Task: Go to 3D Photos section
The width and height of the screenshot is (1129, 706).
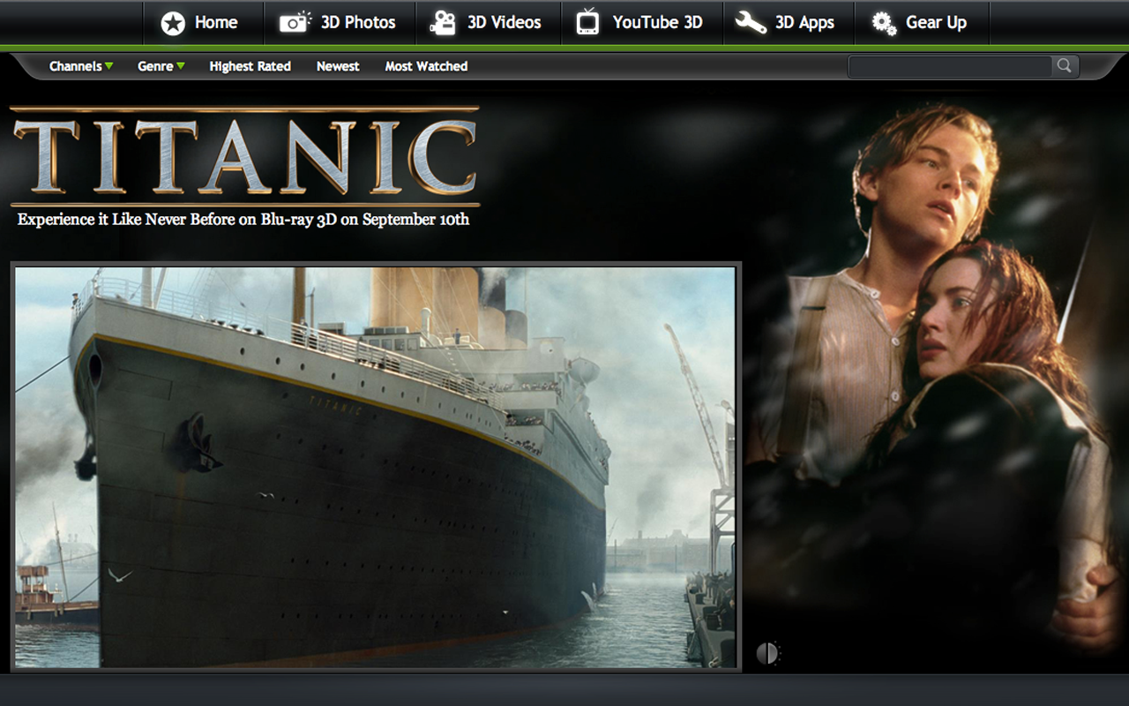Action: point(358,23)
